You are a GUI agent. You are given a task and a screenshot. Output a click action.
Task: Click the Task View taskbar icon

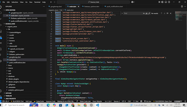[x=42, y=105]
